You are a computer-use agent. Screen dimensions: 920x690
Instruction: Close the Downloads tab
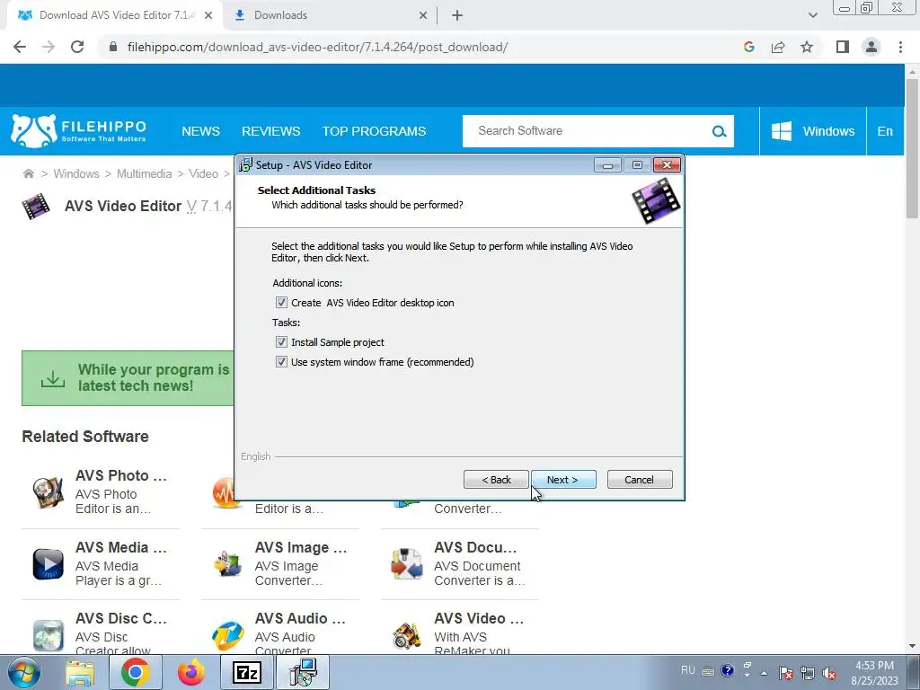423,16
